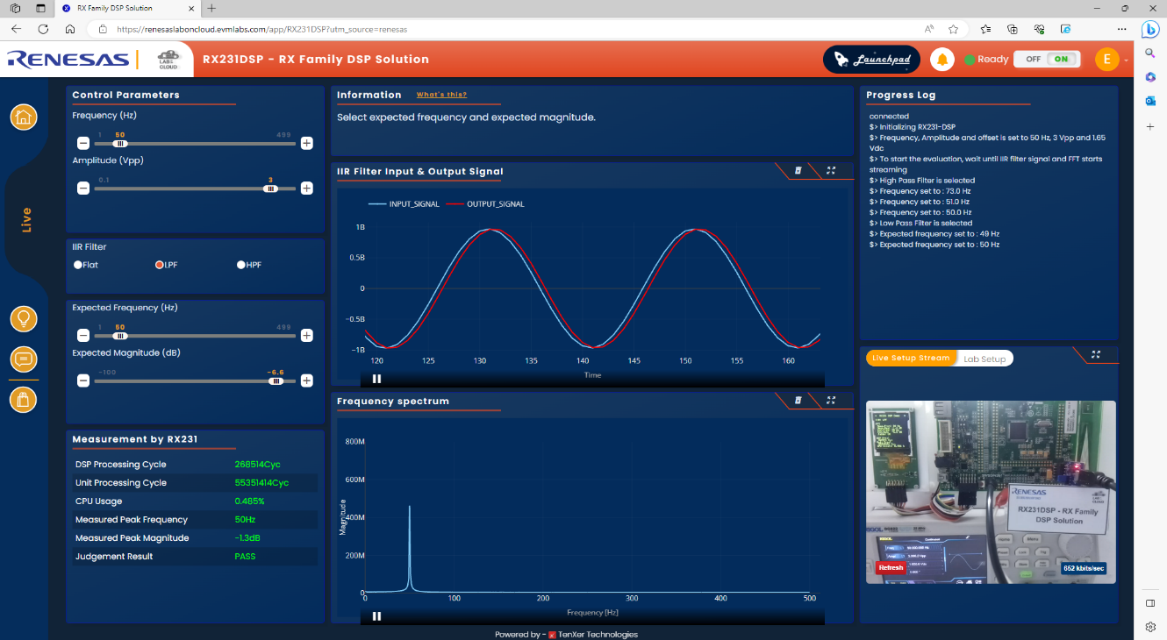This screenshot has height=640, width=1167.
Task: Click the notification bell icon
Action: pyautogui.click(x=942, y=60)
